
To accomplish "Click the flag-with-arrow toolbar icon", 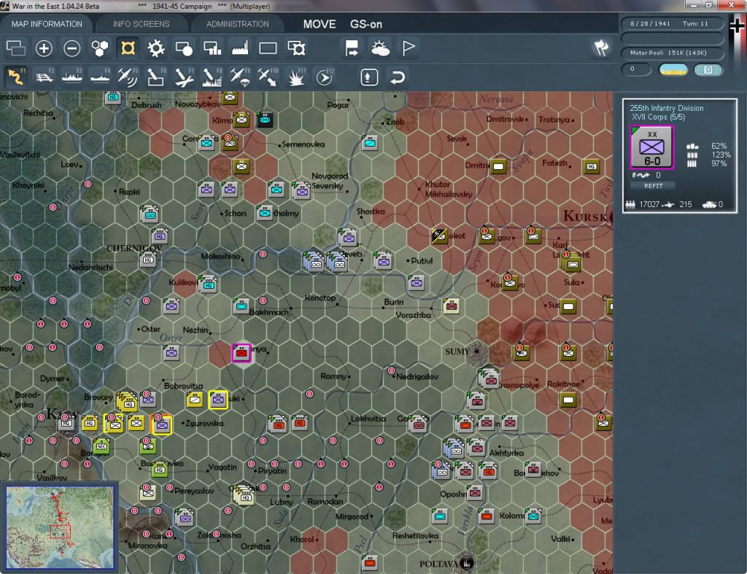I will click(x=352, y=48).
